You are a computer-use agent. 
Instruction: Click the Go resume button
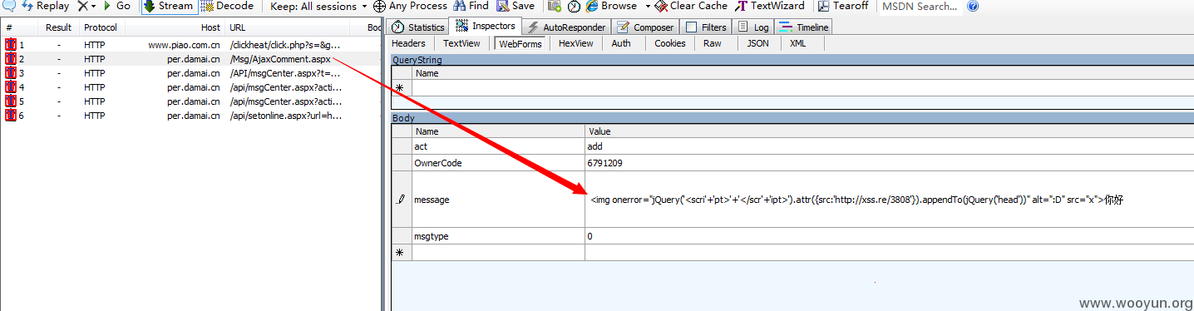(x=117, y=6)
